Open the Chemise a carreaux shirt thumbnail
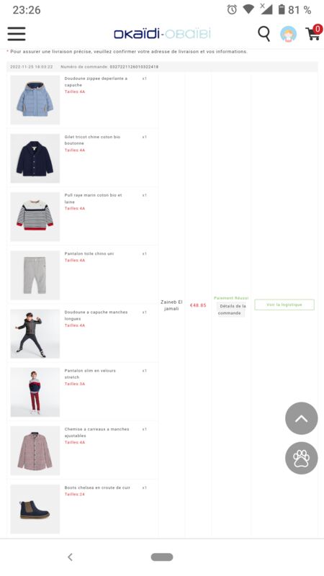This screenshot has height=576, width=324. tap(35, 451)
